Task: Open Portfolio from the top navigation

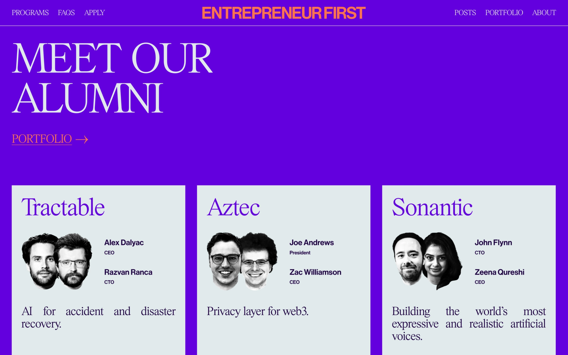Action: (x=504, y=13)
